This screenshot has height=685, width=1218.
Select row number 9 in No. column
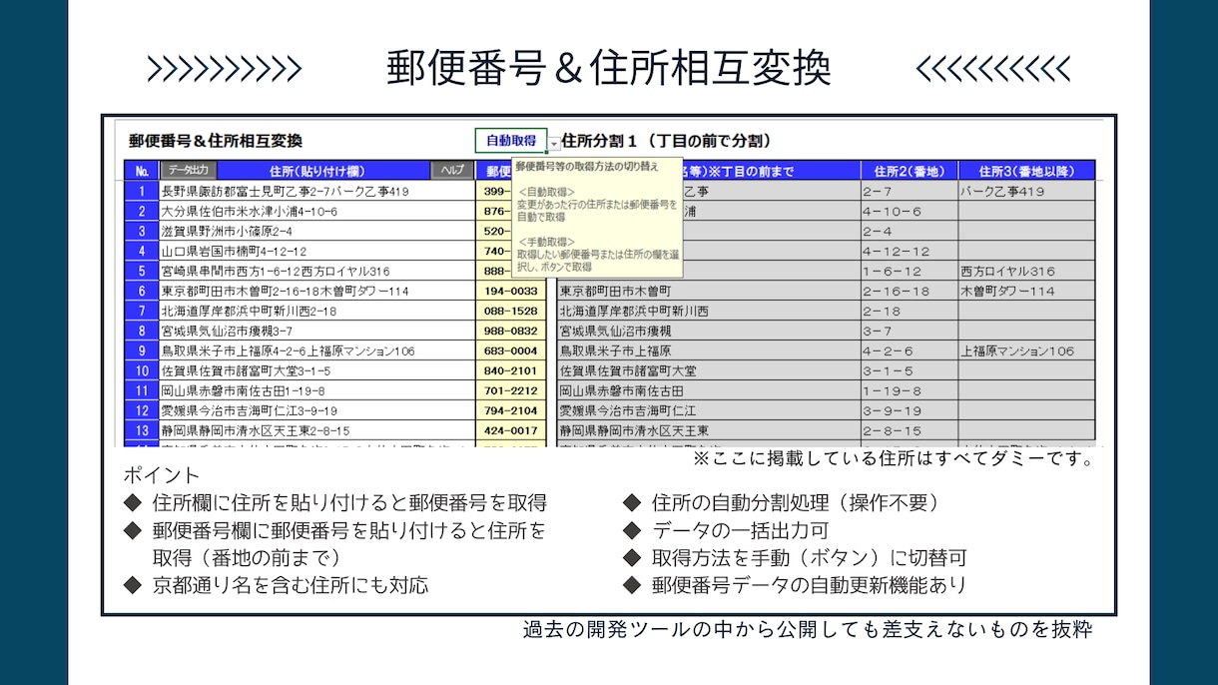142,350
